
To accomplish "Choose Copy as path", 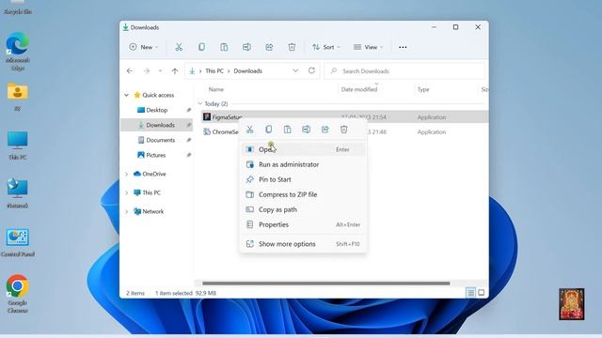I will (303, 209).
